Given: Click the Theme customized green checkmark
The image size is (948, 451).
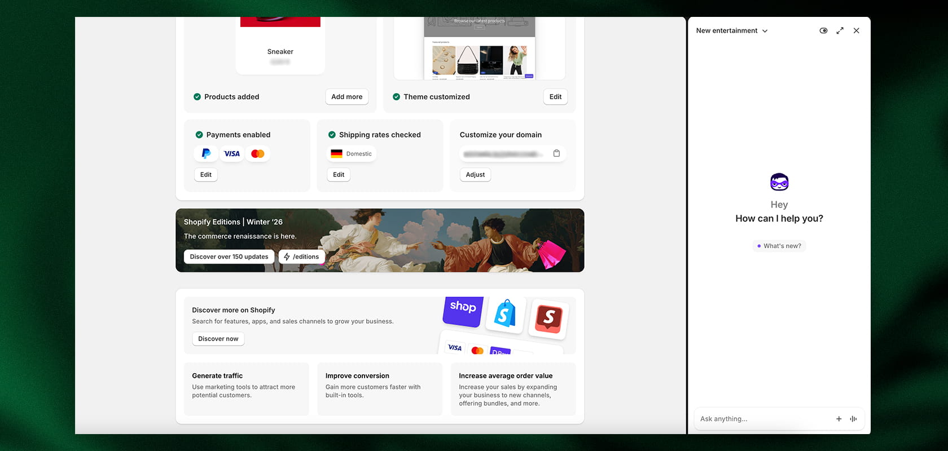Looking at the screenshot, I should coord(396,97).
